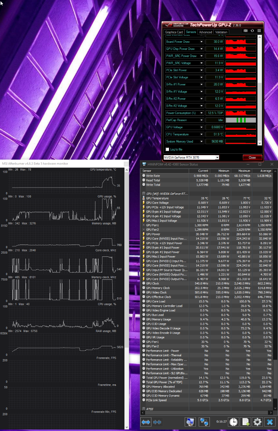
Task: Click HWiNFO collapse columns arrows icon
Action: pyautogui.click(x=157, y=422)
